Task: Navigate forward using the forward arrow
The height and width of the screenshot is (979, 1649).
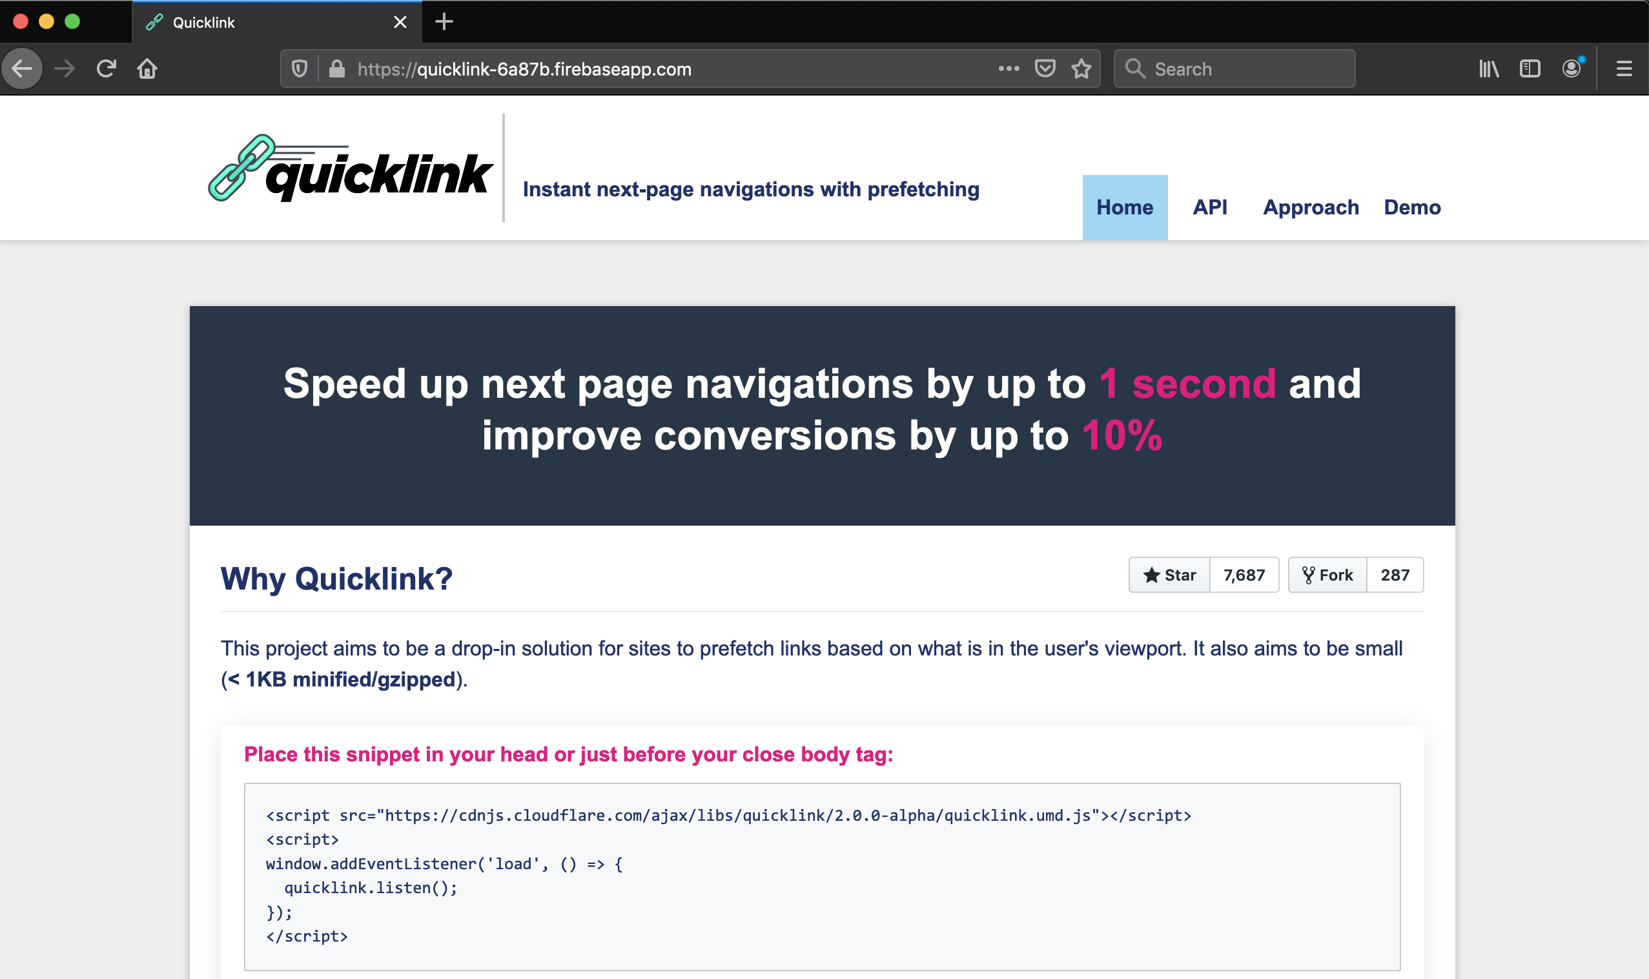Action: 64,68
